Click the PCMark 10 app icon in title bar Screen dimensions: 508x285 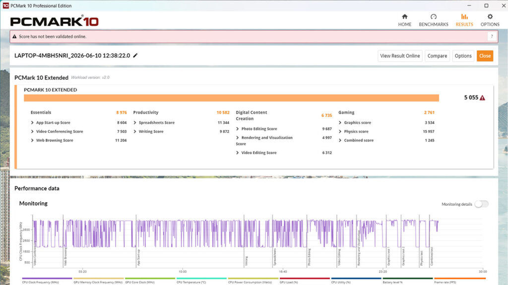(x=6, y=5)
